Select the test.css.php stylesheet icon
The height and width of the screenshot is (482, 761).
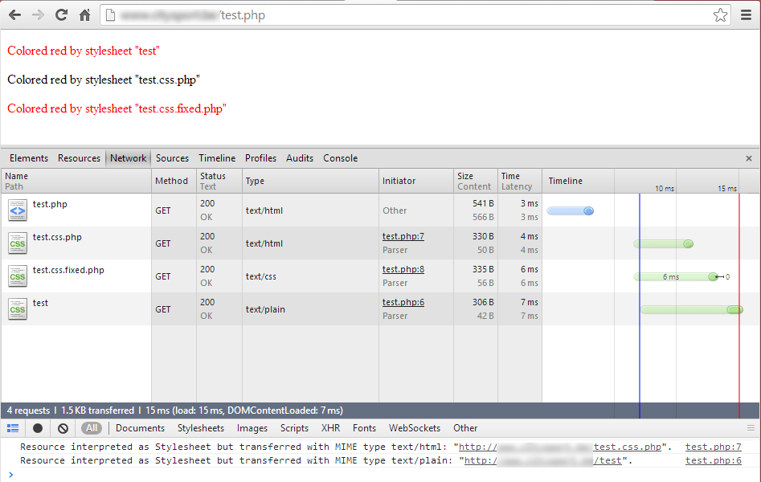tap(18, 243)
